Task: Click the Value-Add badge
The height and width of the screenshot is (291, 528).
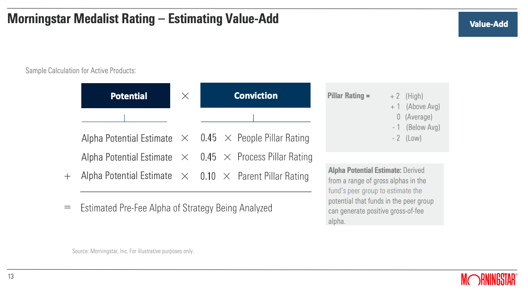Action: tap(488, 24)
